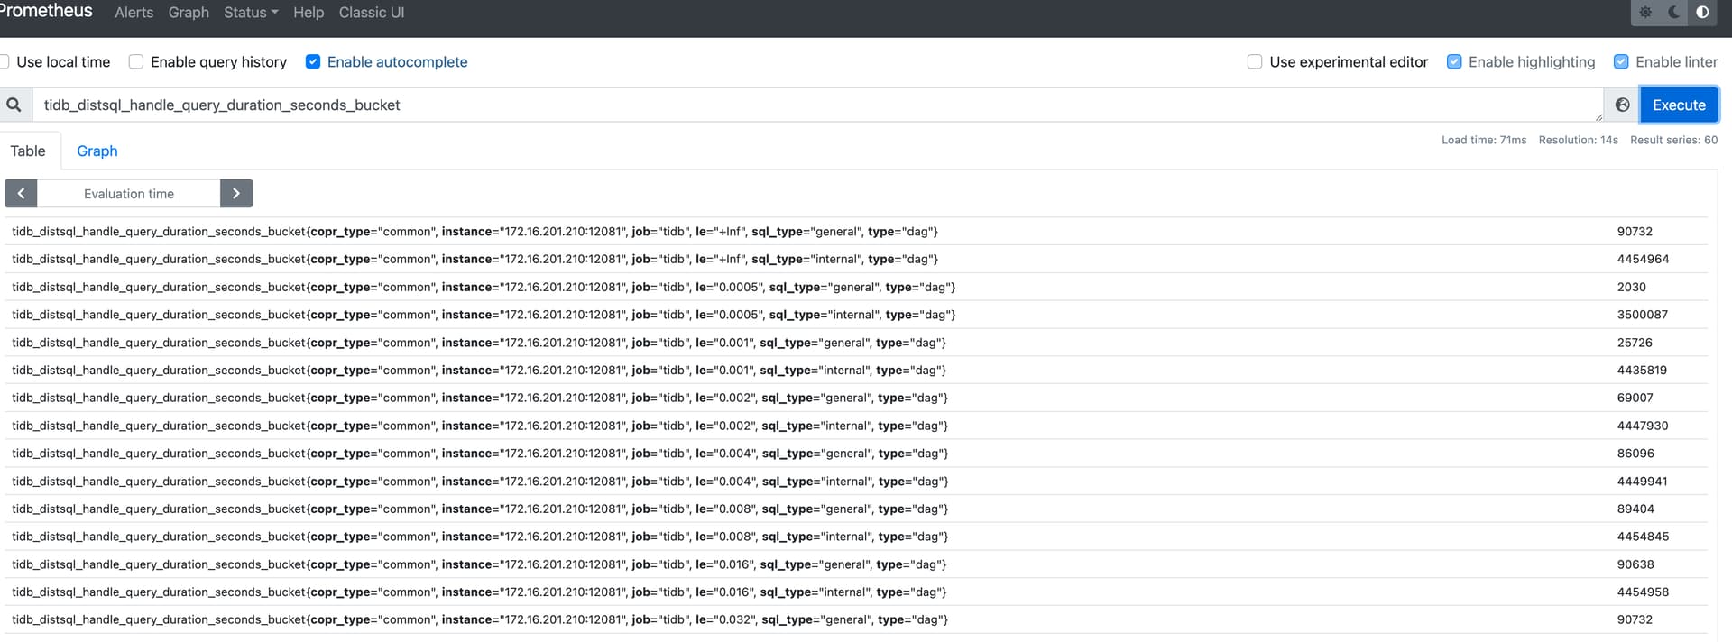Screen dimensions: 1732x642
Task: Open the Classic UI link
Action: tap(372, 13)
